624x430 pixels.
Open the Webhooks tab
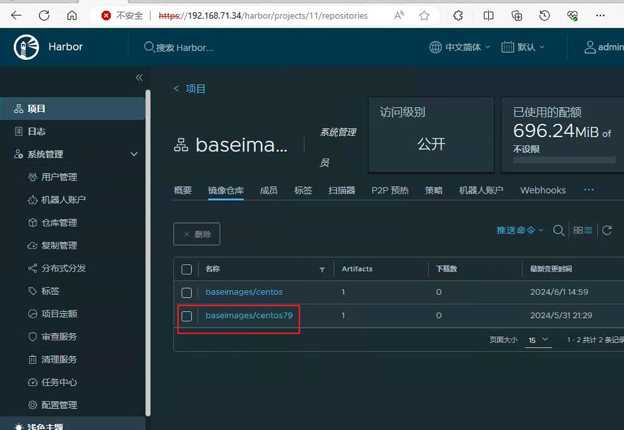click(543, 191)
